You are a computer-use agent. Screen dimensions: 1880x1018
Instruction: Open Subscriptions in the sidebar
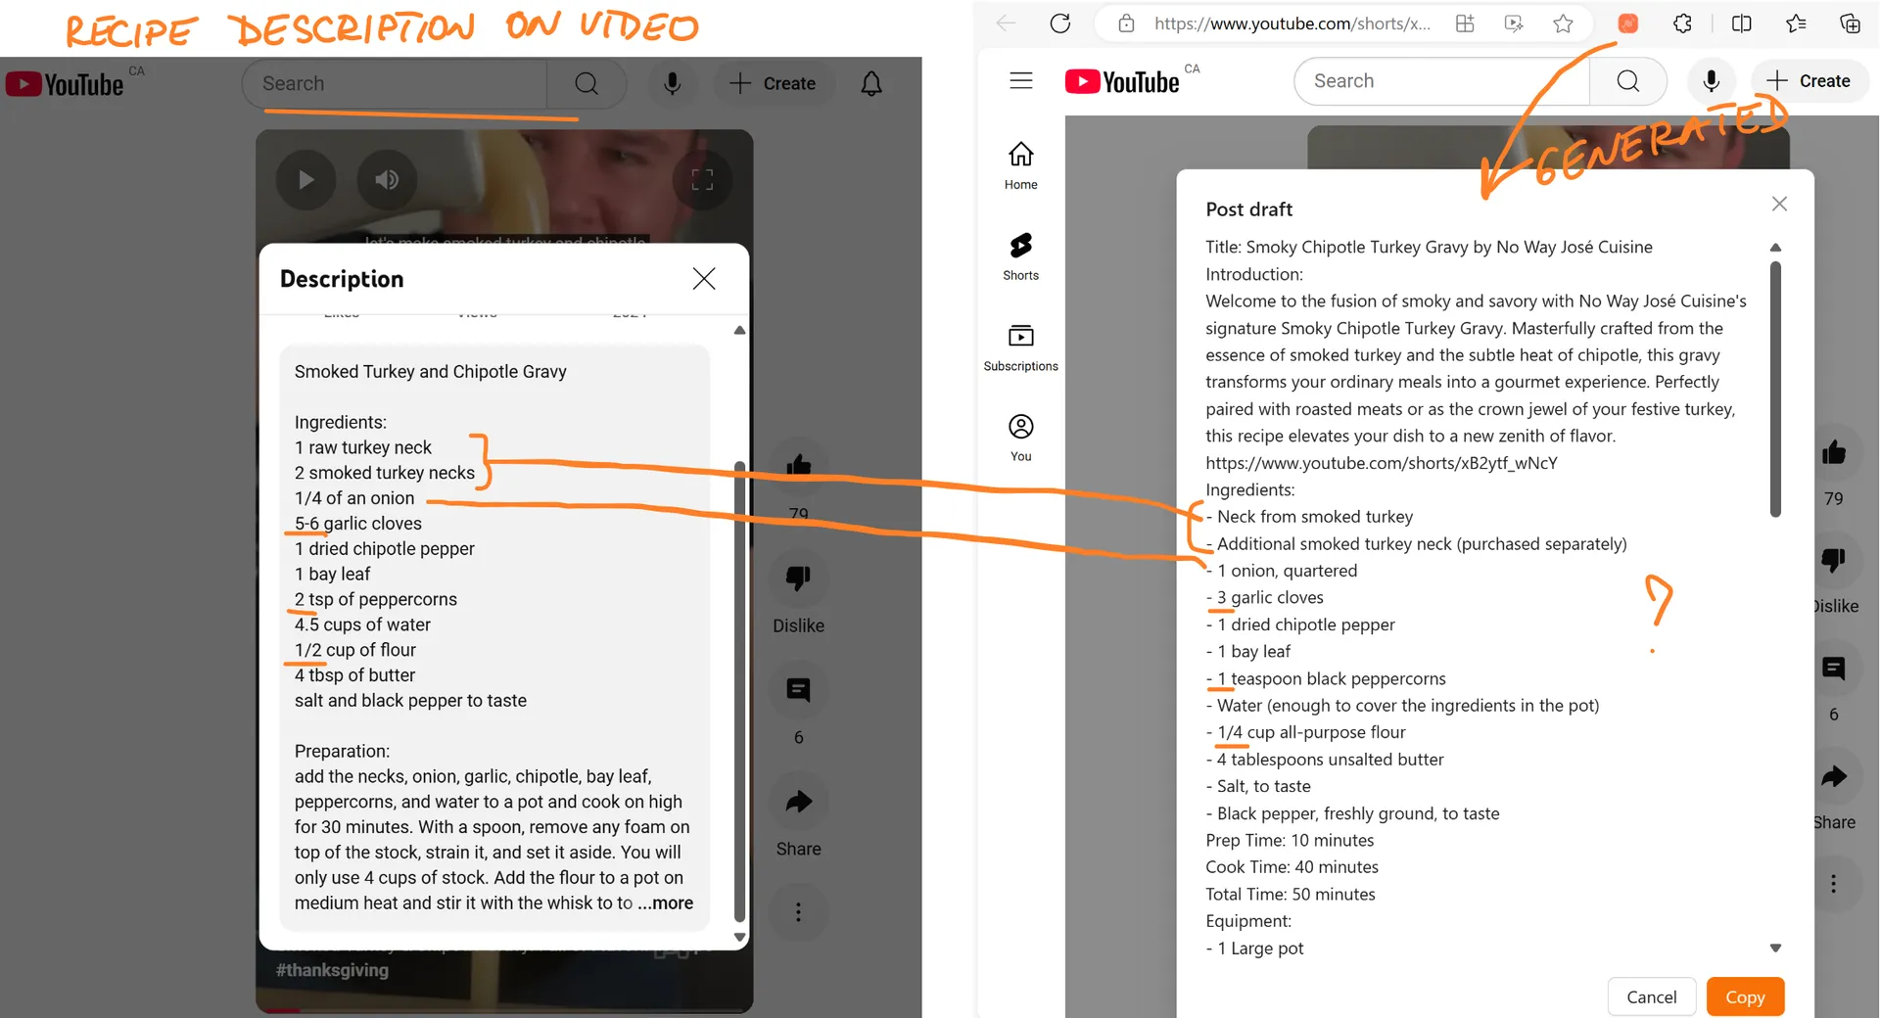pyautogui.click(x=1021, y=347)
